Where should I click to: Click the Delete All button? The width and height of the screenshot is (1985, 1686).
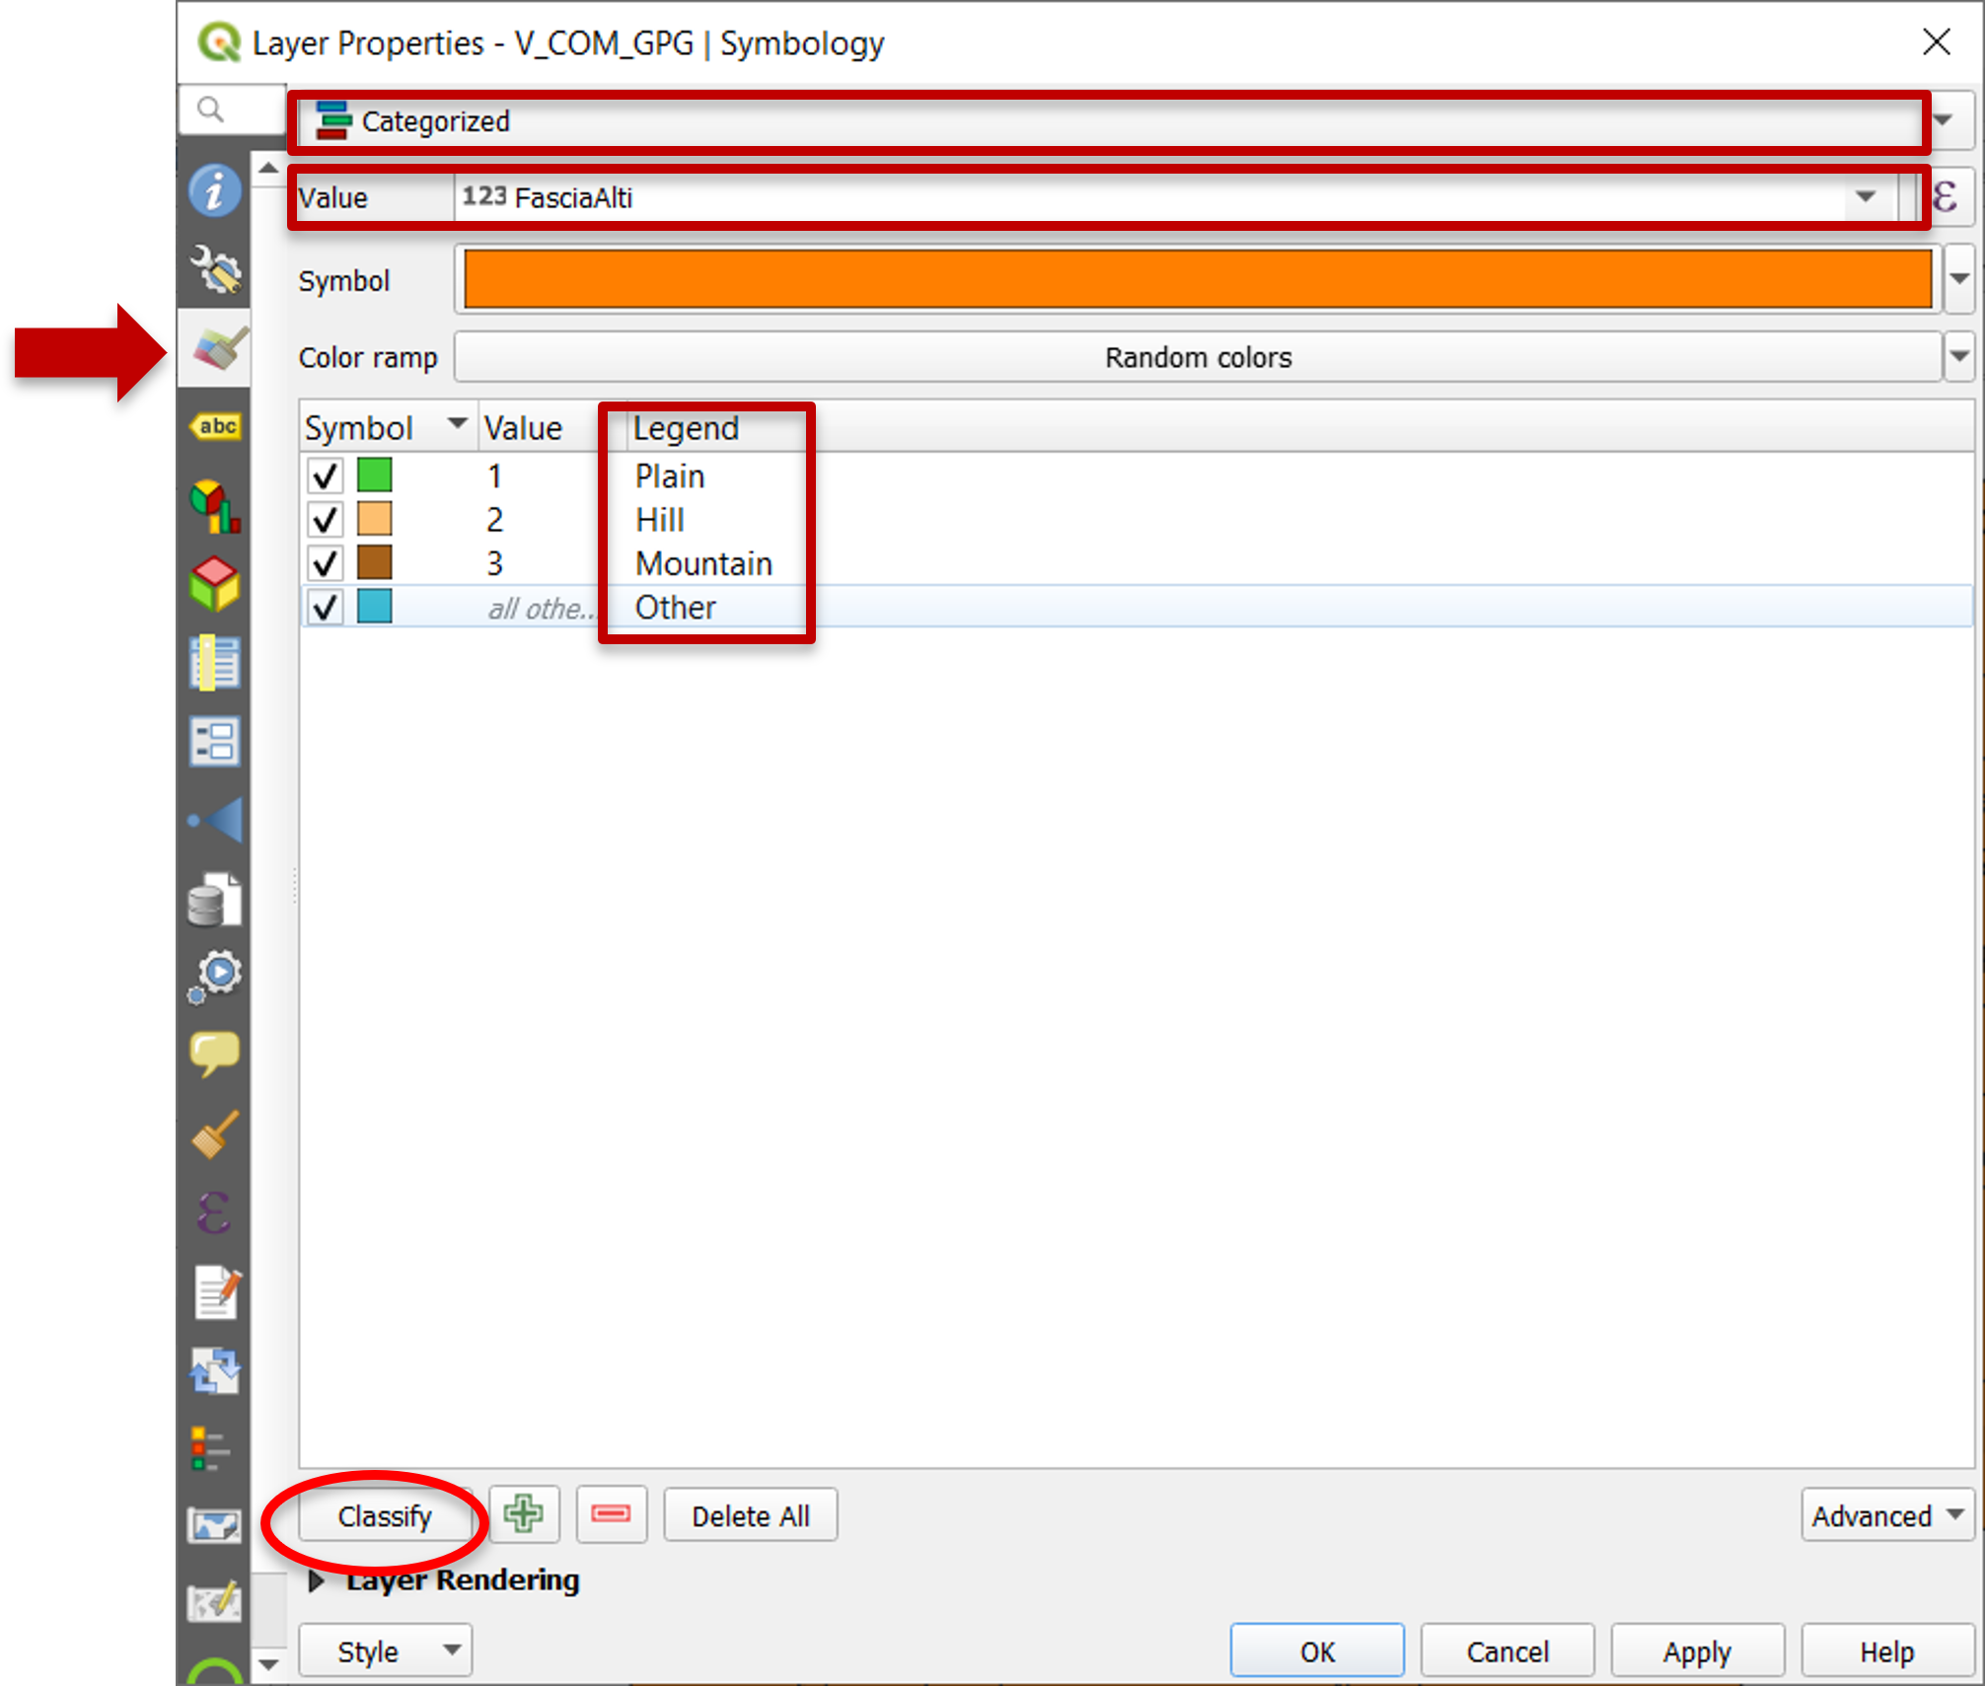[x=753, y=1515]
